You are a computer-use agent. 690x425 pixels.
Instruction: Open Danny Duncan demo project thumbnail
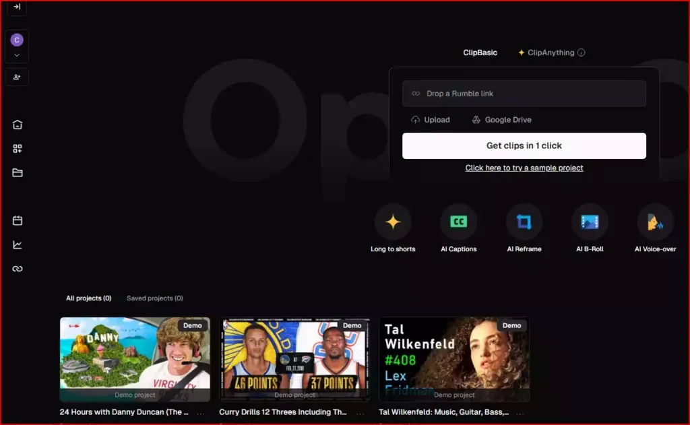pos(135,359)
